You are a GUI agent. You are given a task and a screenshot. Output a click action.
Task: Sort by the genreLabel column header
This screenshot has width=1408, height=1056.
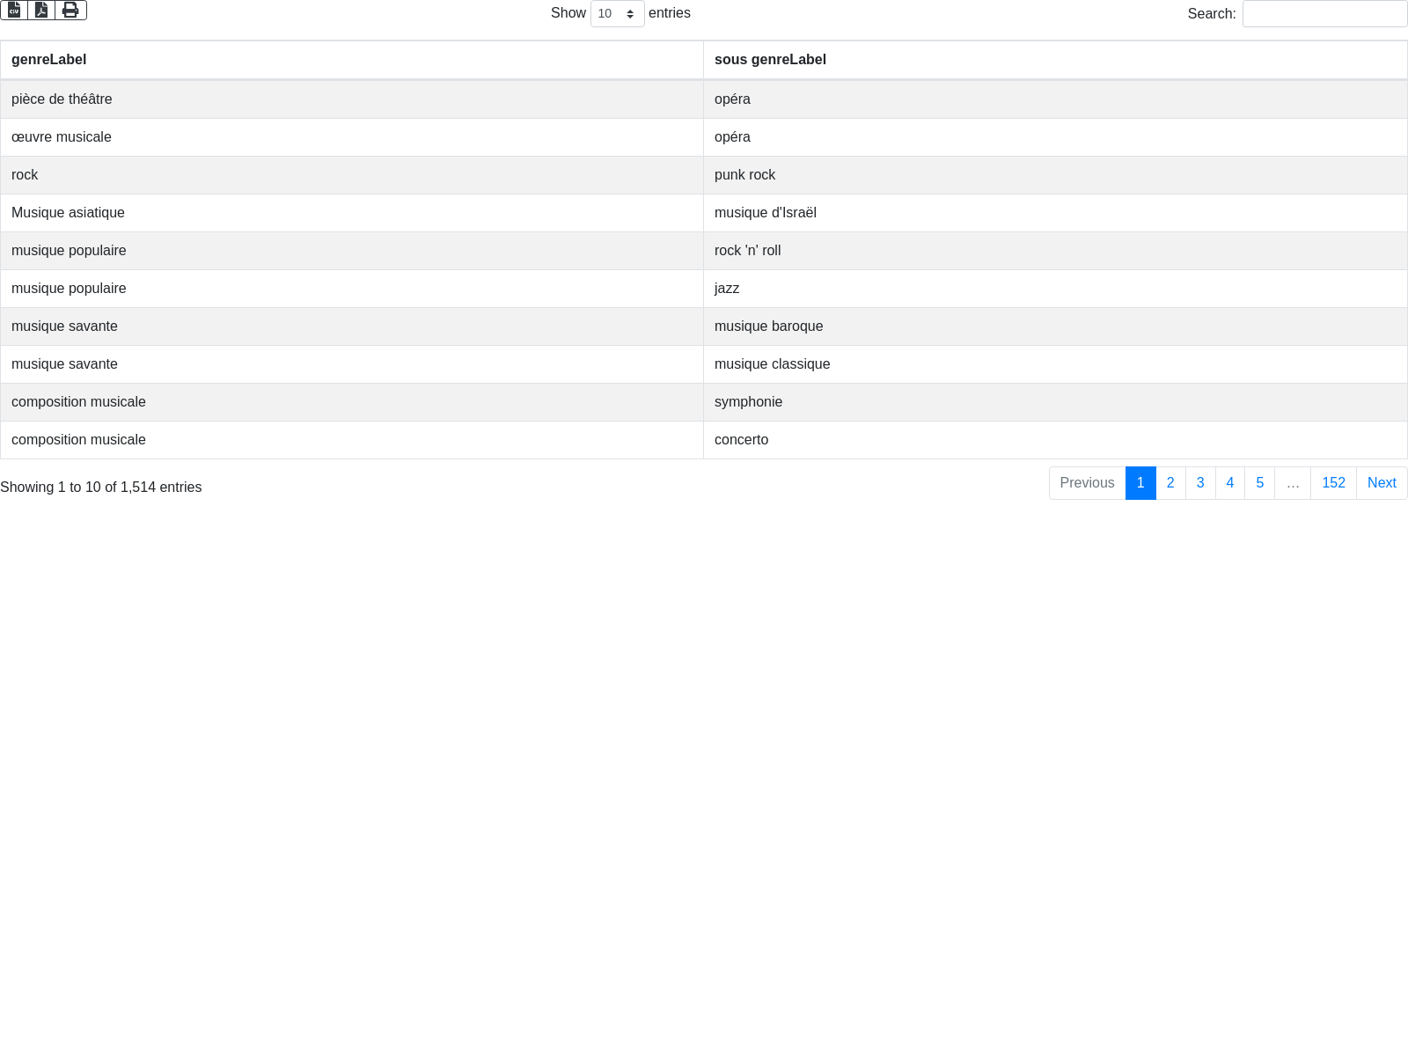pyautogui.click(x=49, y=60)
